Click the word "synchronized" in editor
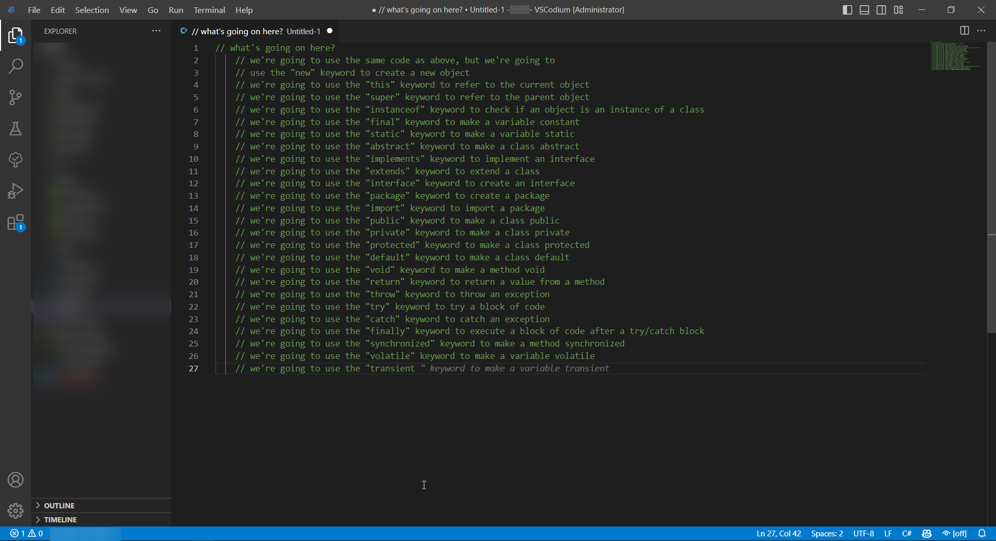Image resolution: width=996 pixels, height=541 pixels. (400, 343)
